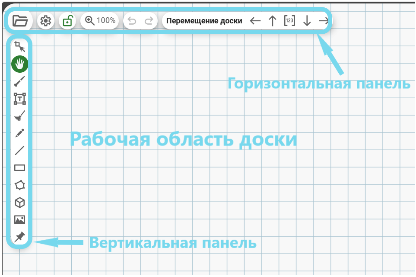Open the folder icon in the top panel

click(20, 20)
